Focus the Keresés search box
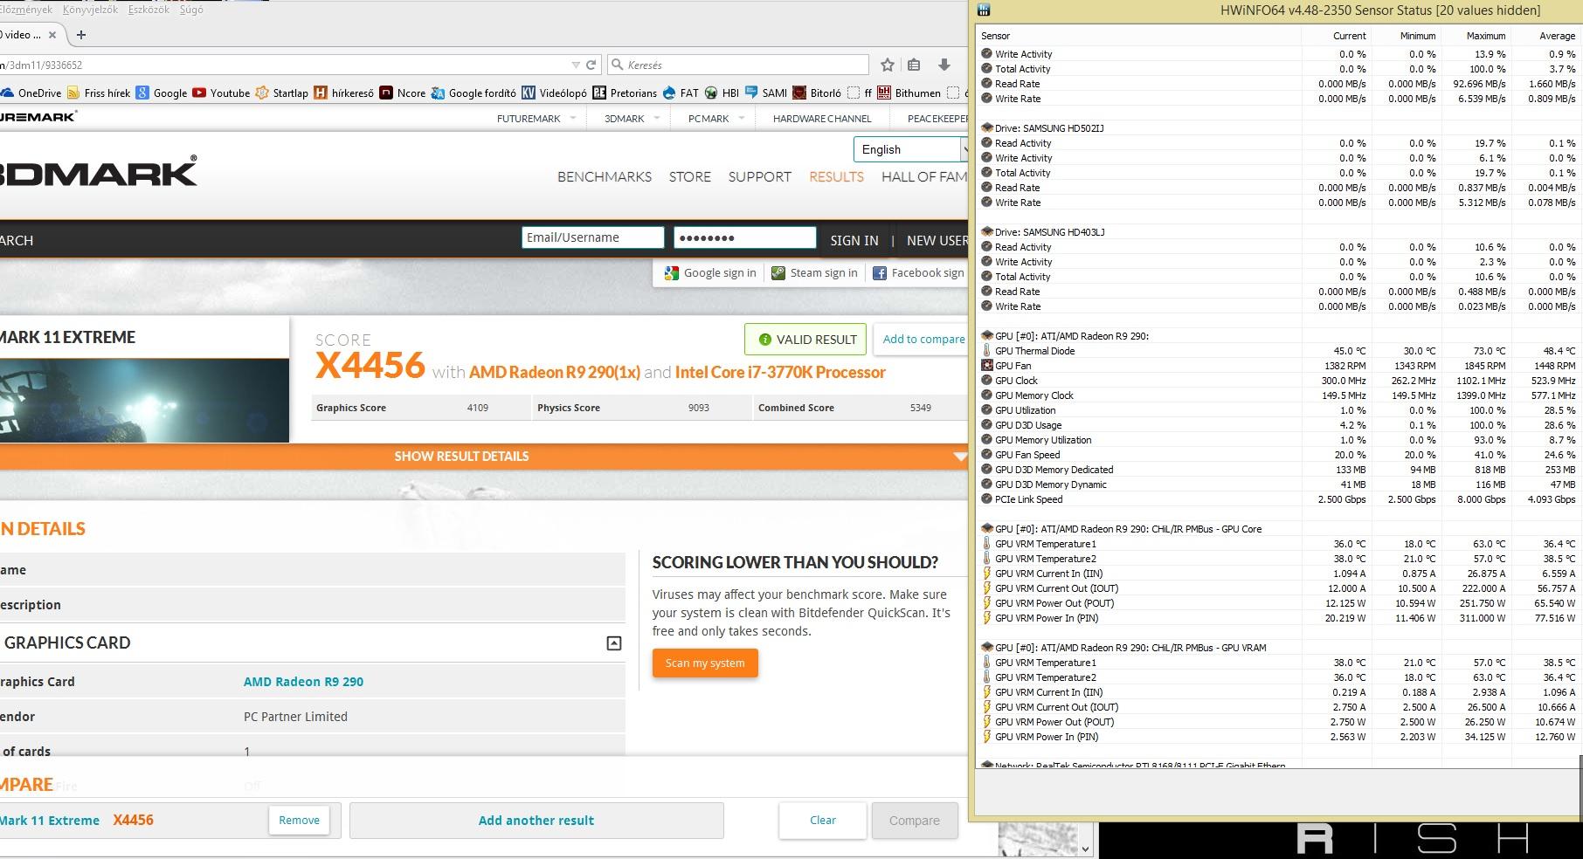 point(738,65)
